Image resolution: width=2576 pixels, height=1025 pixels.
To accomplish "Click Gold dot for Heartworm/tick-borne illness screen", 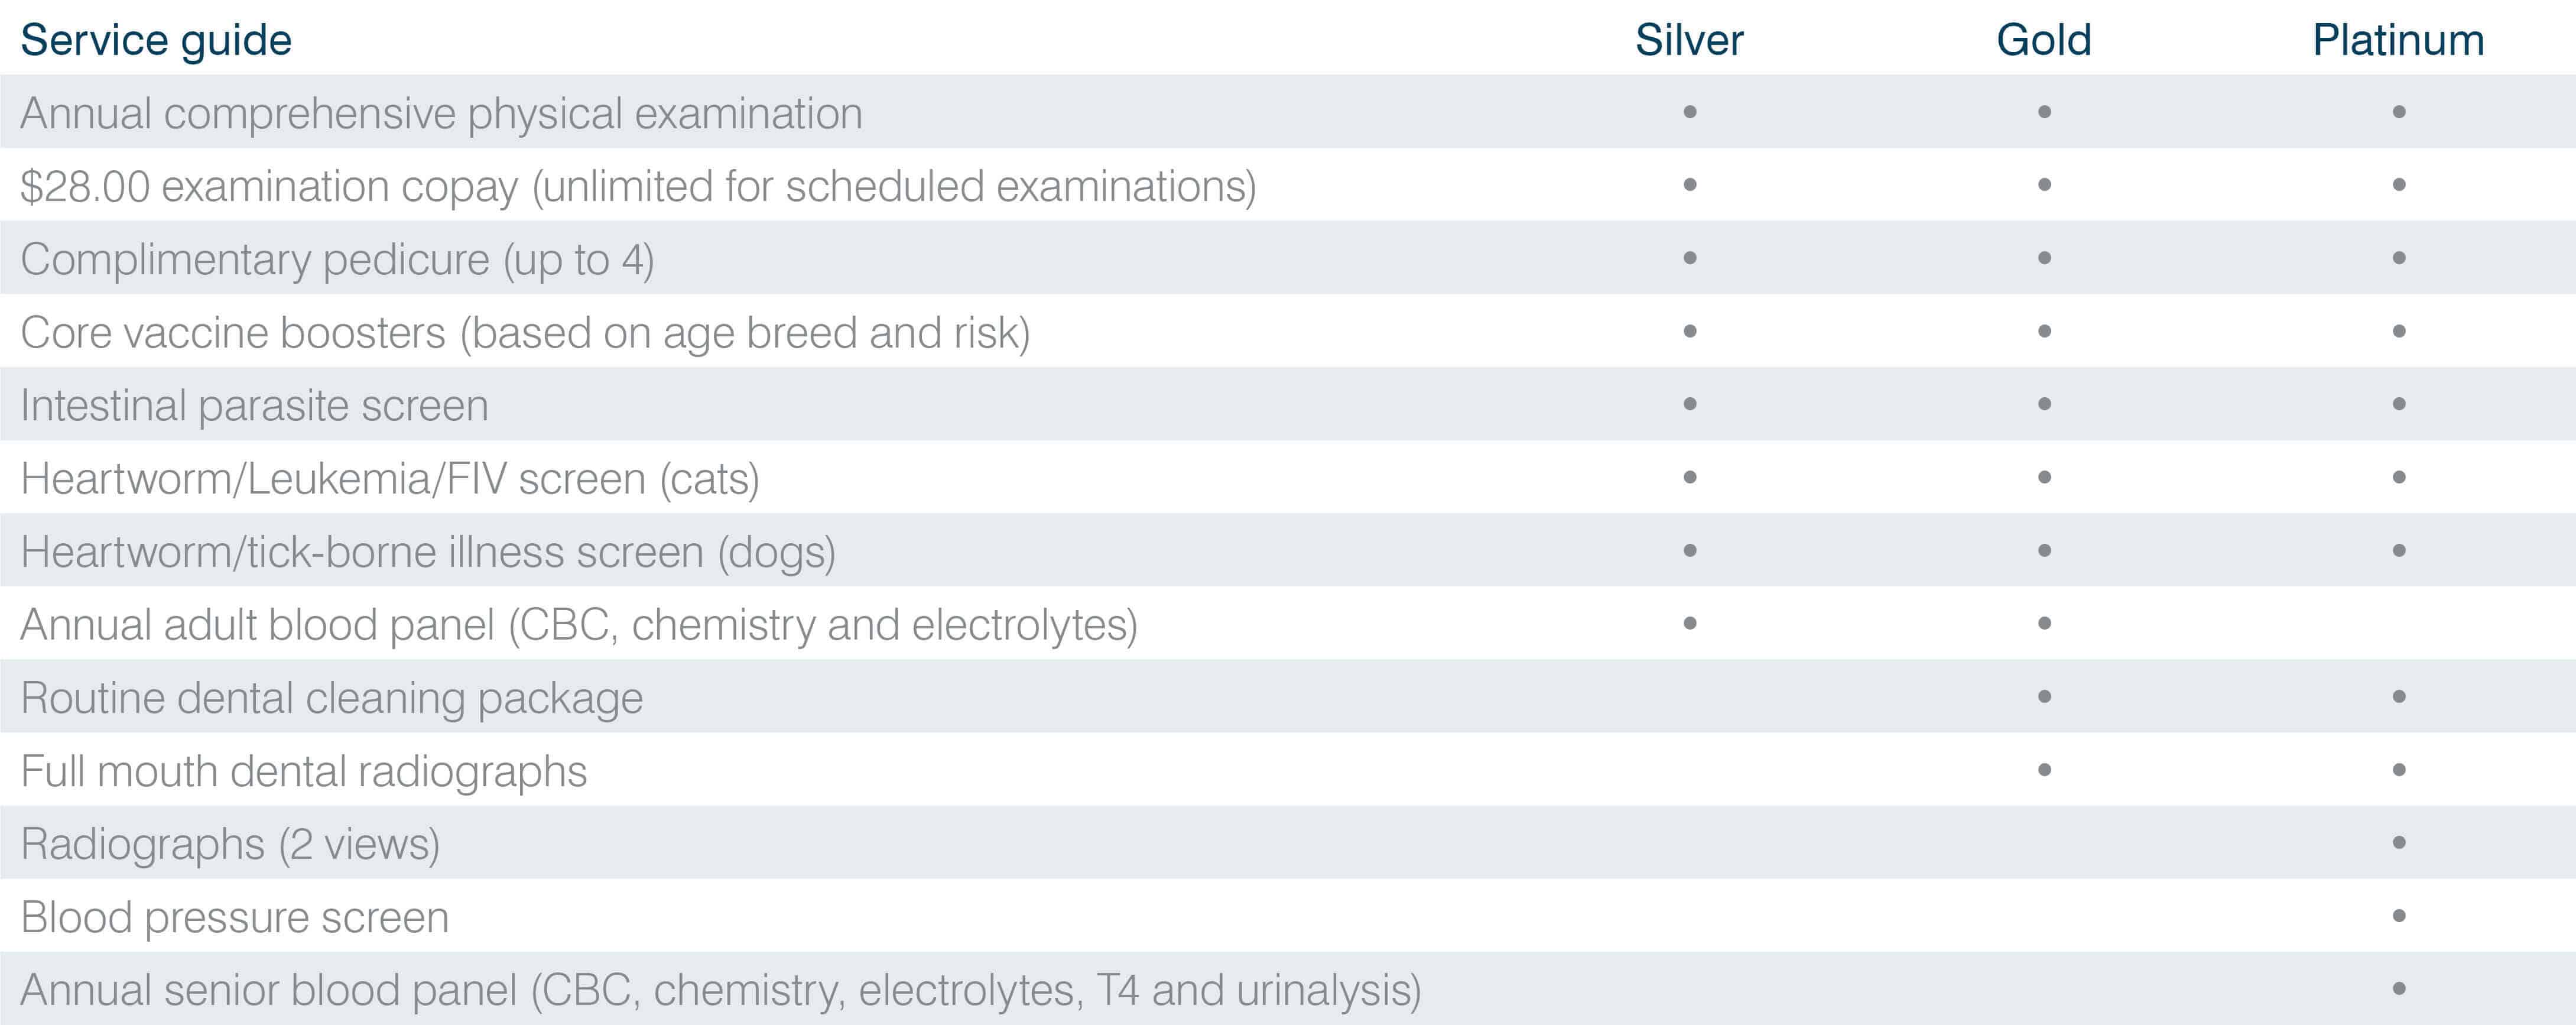I will coord(2044,550).
